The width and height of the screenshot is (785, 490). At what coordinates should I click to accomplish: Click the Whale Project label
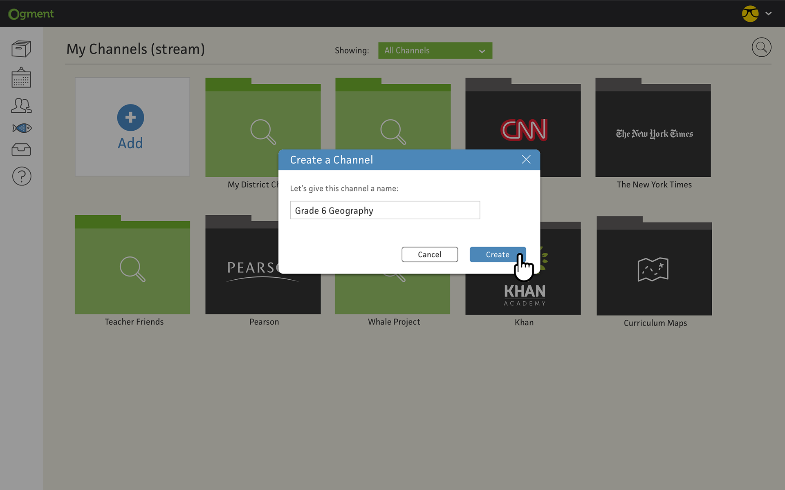click(394, 322)
